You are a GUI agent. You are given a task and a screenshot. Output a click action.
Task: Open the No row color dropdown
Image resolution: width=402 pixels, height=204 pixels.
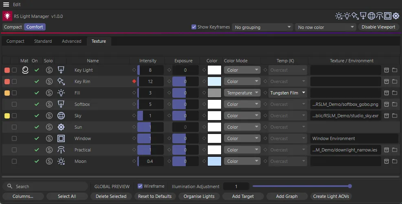coord(325,27)
